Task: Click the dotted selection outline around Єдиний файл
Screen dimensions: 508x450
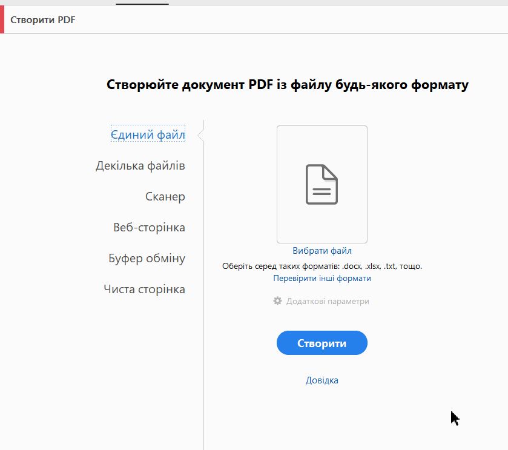Action: tap(147, 134)
